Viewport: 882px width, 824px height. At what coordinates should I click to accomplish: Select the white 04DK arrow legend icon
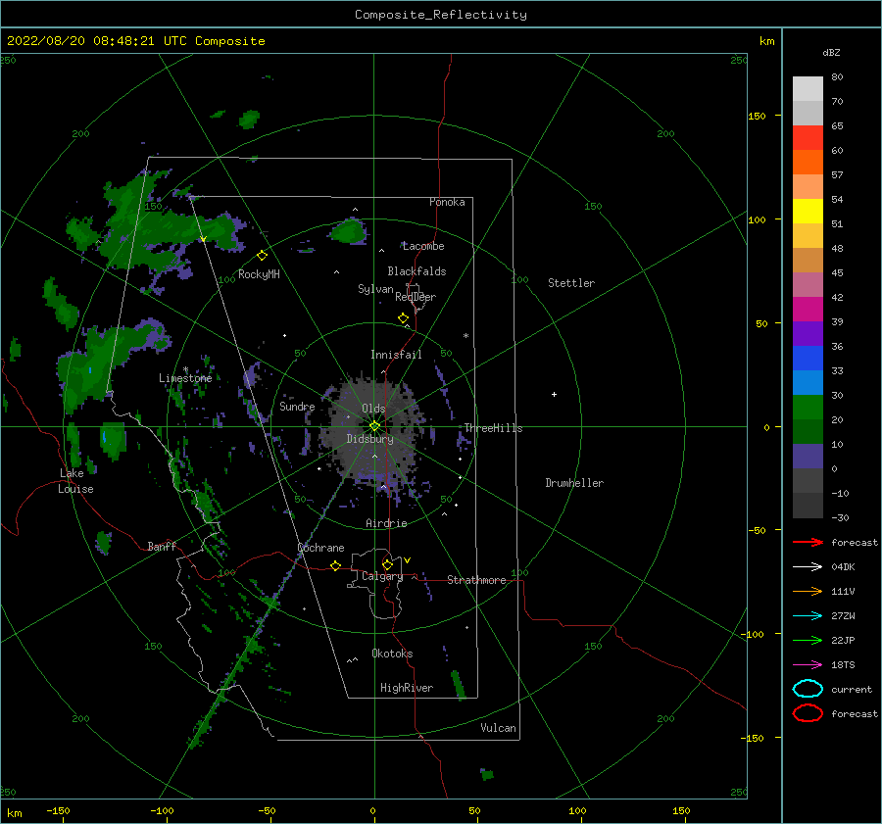coord(808,566)
